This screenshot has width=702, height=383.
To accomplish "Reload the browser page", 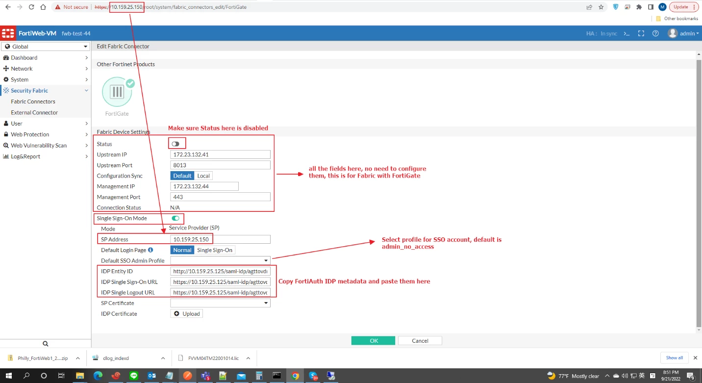I will coord(31,7).
